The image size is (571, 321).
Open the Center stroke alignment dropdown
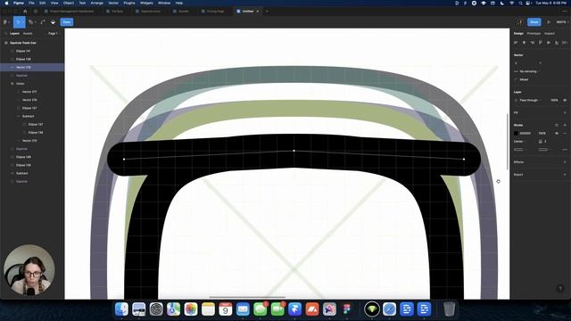point(519,141)
